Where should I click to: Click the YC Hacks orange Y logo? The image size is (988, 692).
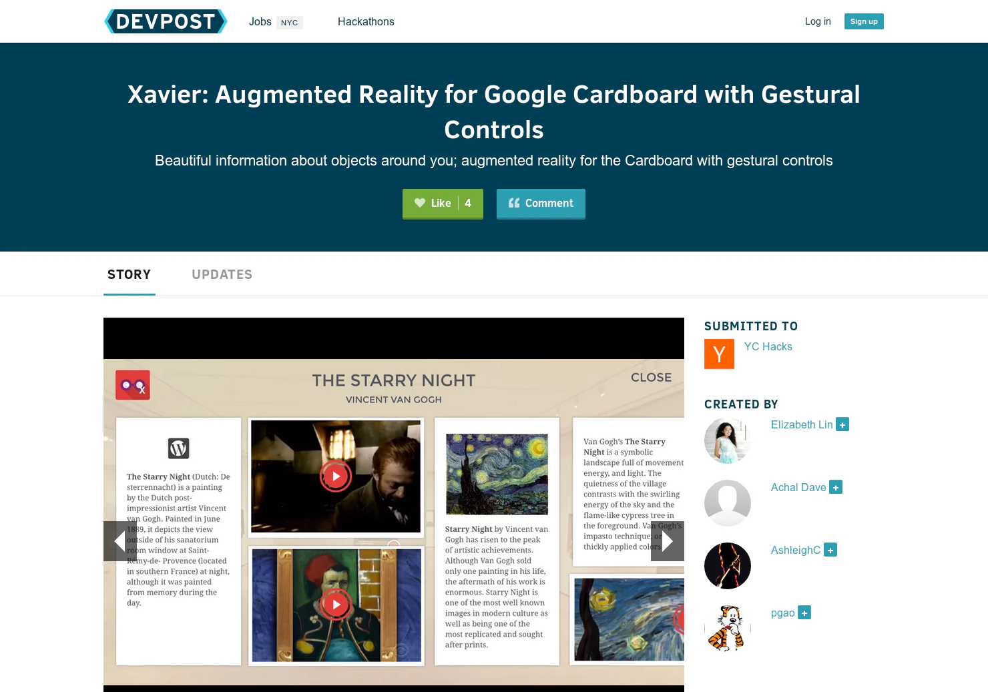pos(719,354)
